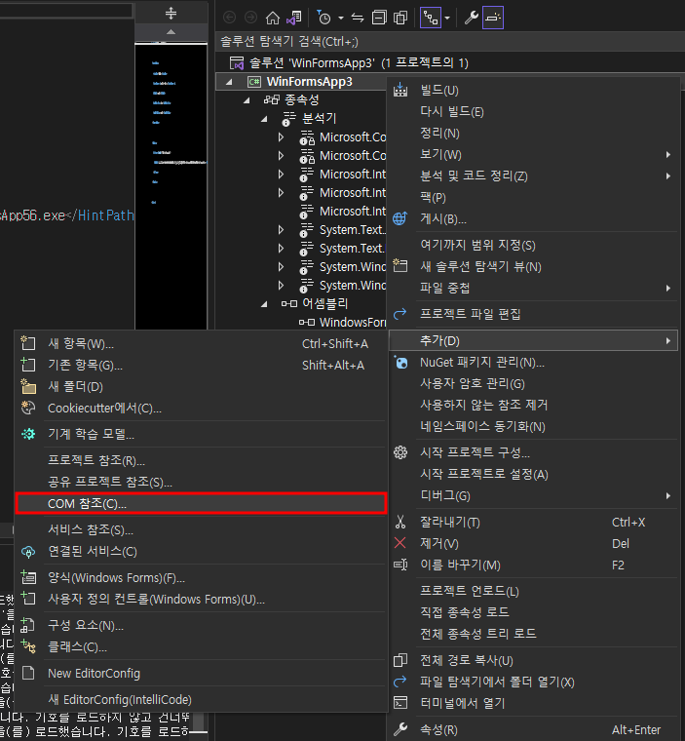
Task: Click 제거(V) menu item
Action: coord(533,543)
